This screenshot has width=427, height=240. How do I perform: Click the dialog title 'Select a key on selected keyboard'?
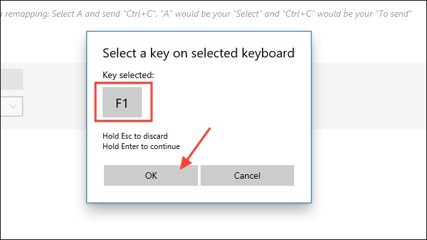(x=199, y=53)
